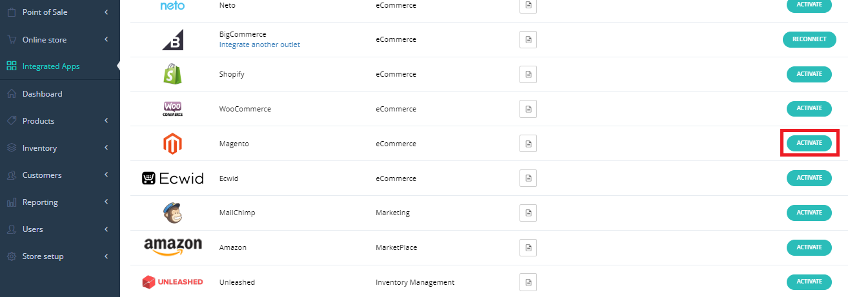
Task: Open the Shopify documentation icon
Action: 528,74
